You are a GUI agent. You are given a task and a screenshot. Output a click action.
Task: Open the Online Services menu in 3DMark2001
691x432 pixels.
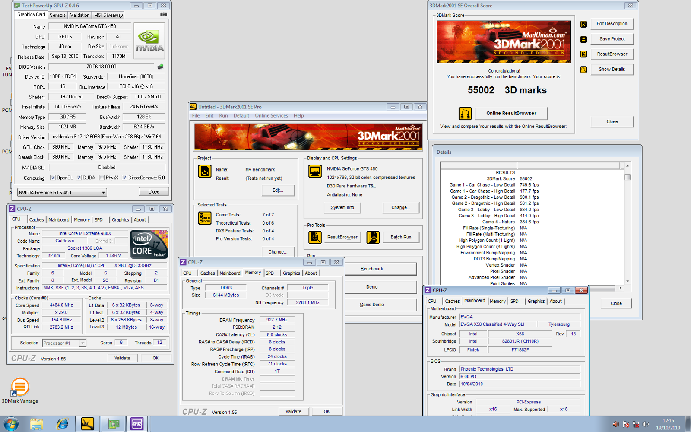click(271, 116)
